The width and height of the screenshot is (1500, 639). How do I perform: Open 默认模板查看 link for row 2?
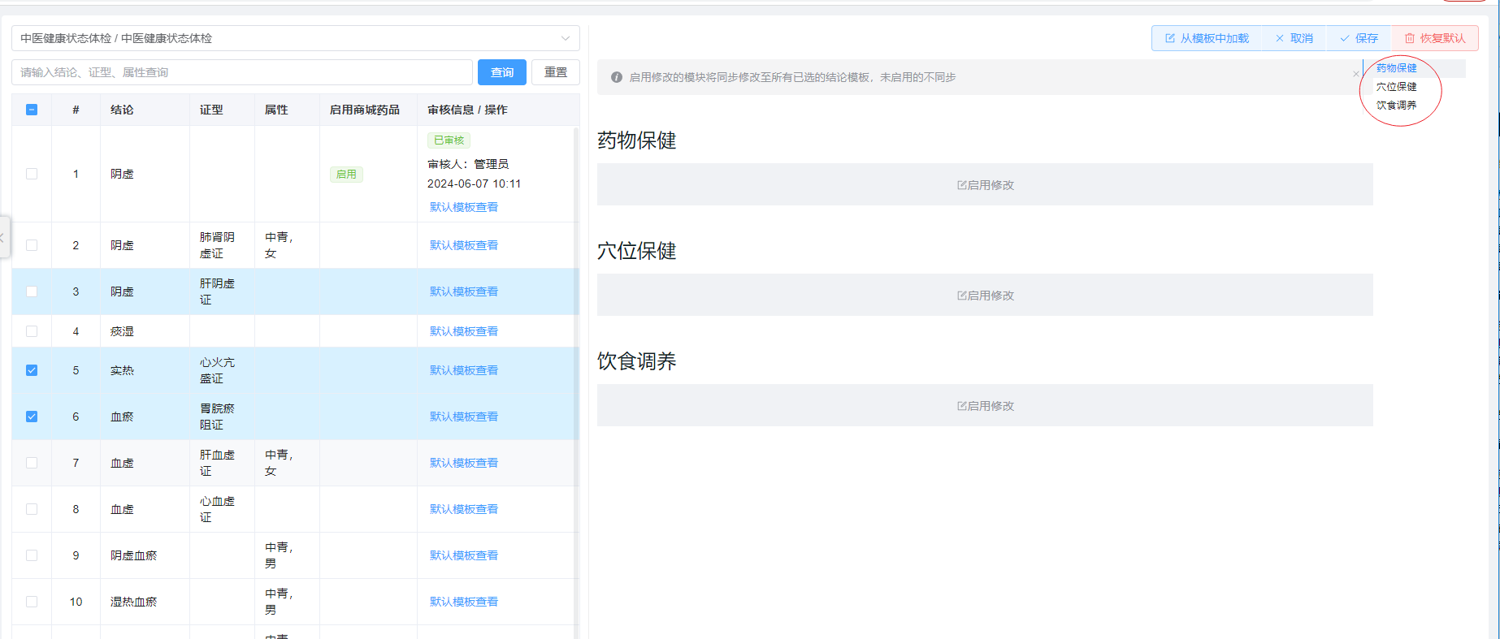tap(464, 245)
